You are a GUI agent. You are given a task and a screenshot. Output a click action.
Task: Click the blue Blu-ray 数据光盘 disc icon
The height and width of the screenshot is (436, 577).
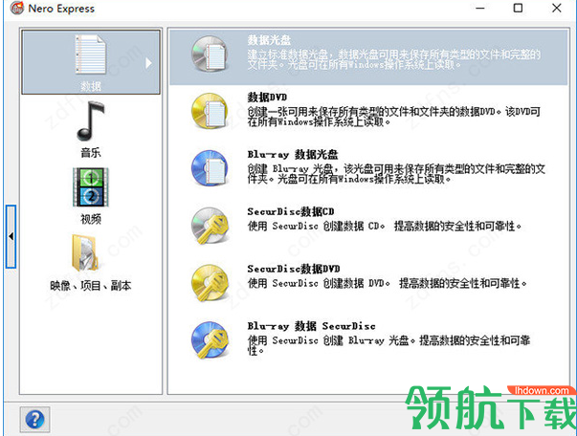pos(210,168)
